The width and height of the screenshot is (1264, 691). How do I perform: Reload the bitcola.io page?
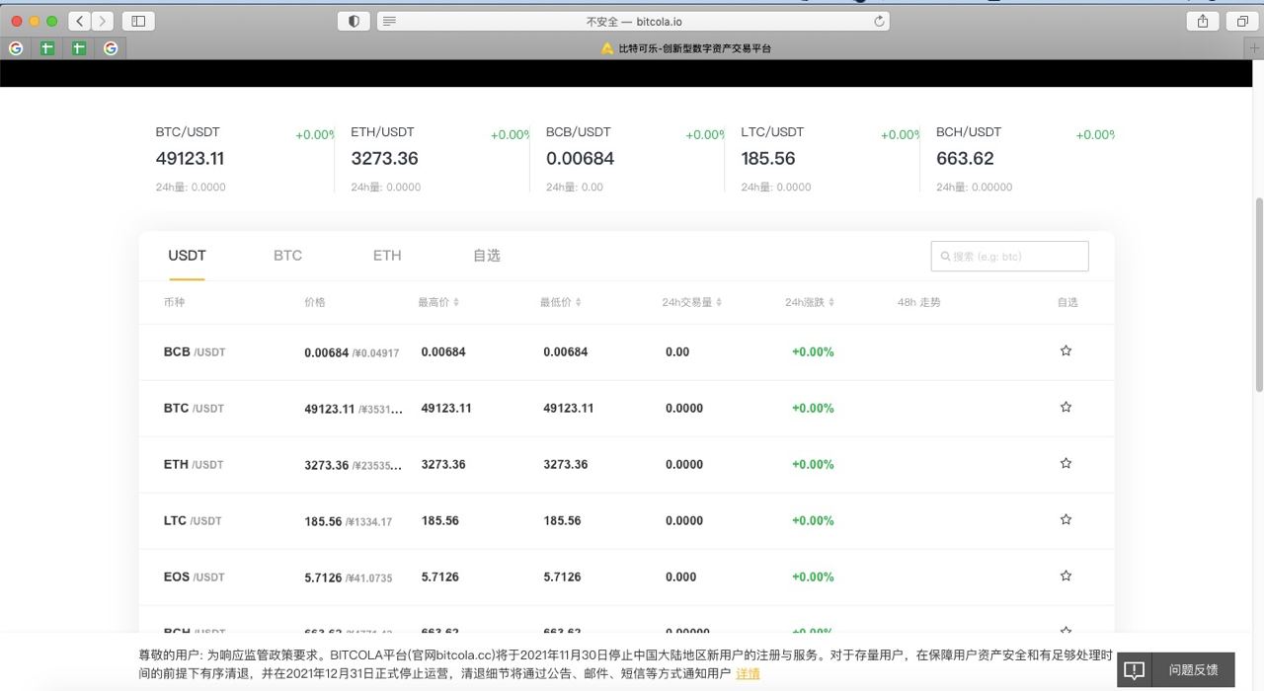click(879, 21)
